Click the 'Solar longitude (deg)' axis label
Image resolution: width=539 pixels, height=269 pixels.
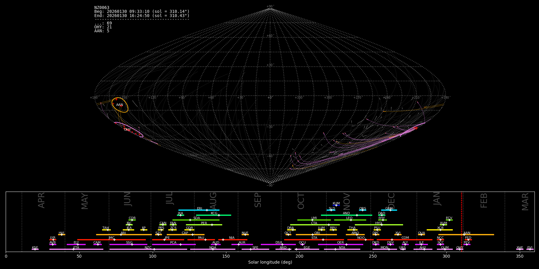270,262
